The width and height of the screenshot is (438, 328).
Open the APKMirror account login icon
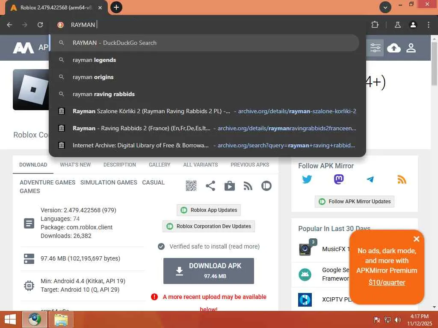point(411,48)
